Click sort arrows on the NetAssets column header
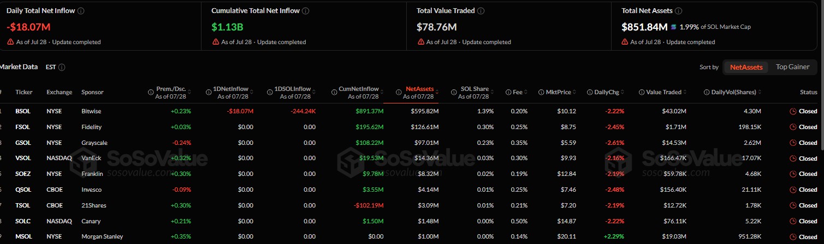 click(437, 92)
